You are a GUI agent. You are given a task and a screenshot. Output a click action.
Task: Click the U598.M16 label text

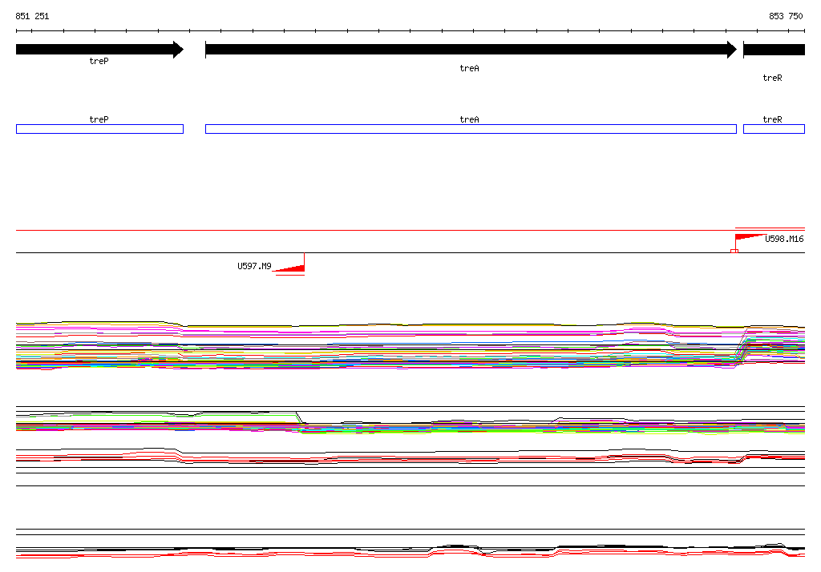point(784,240)
